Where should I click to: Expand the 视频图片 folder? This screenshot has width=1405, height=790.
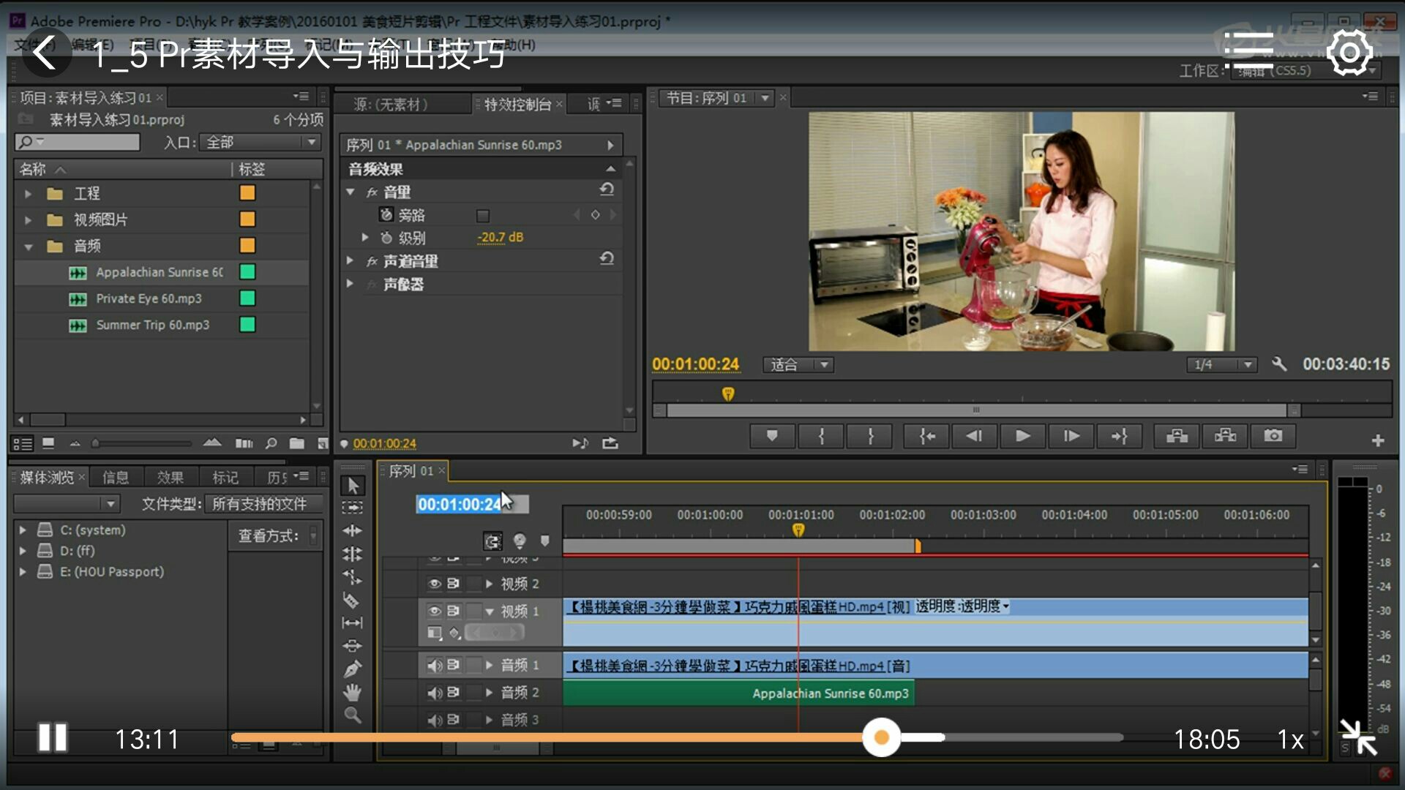pos(28,220)
